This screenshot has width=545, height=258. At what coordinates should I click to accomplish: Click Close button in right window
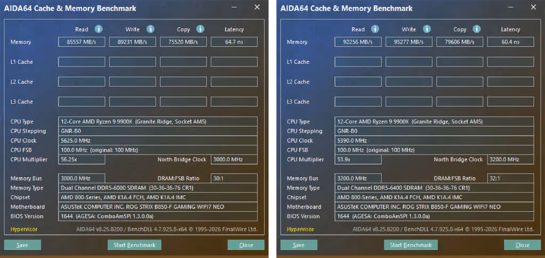523,245
